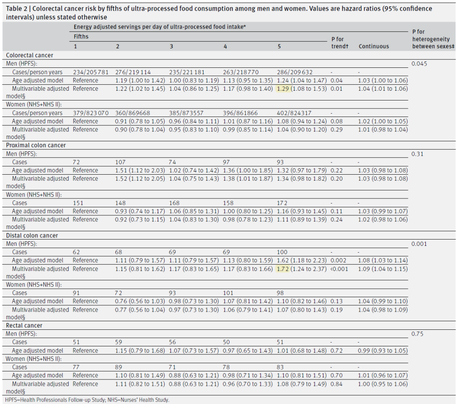Click the 'Continuous' column header
Image resolution: width=458 pixels, height=404 pixels.
coord(374,46)
